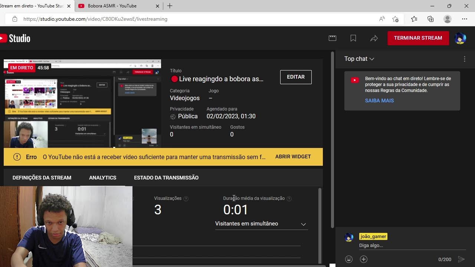This screenshot has width=475, height=267.
Task: Click the Videojogos category value
Action: coord(185,98)
